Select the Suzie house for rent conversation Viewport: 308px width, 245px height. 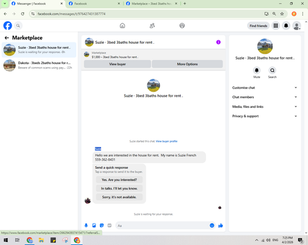point(39,50)
